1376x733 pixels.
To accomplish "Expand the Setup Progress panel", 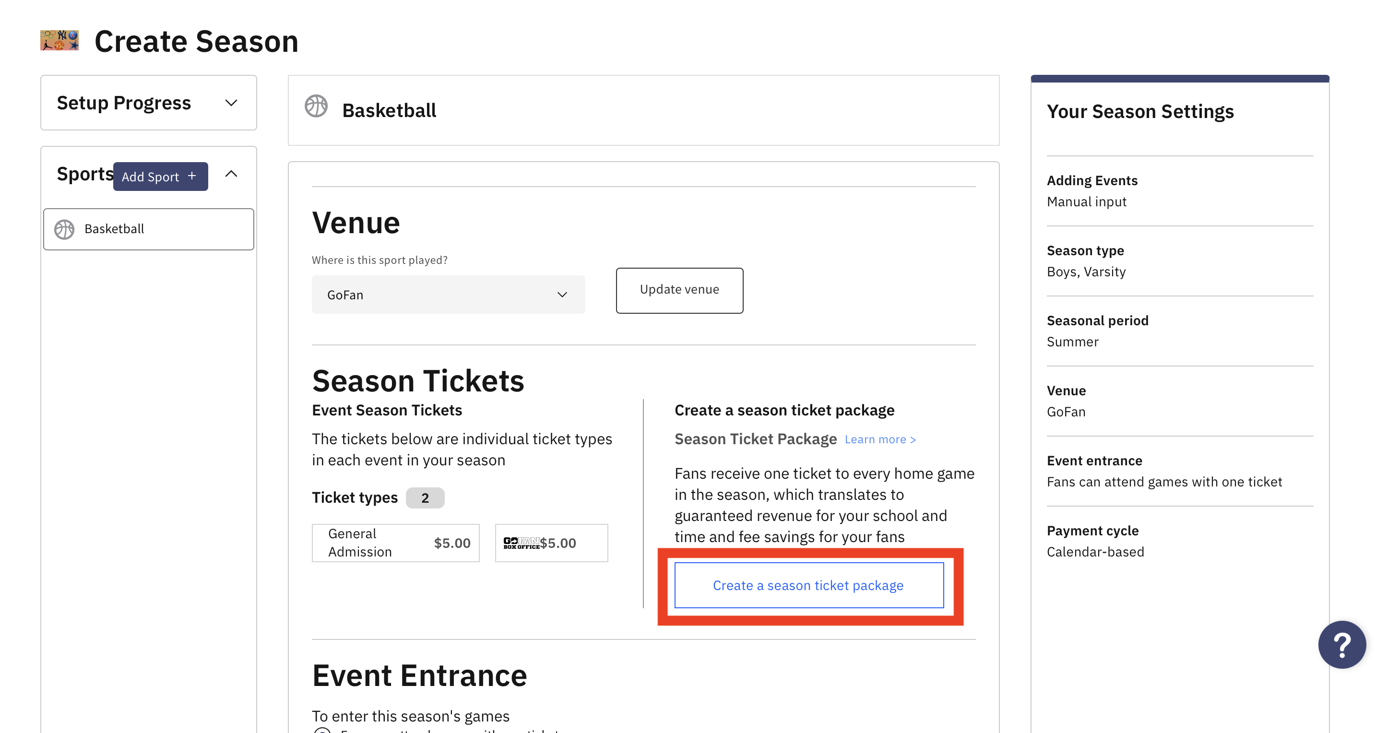I will point(231,103).
